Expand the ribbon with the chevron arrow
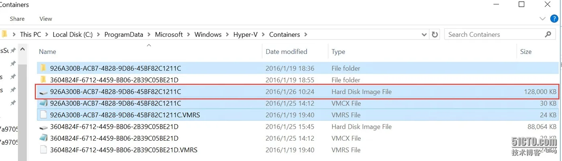This screenshot has width=562, height=161. [542, 19]
